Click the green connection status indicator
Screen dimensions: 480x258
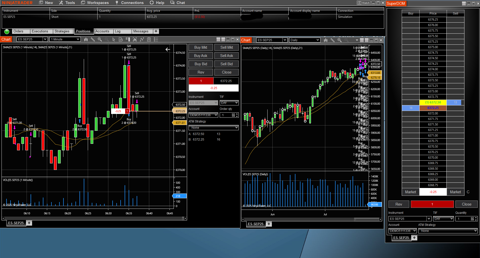pos(7,31)
